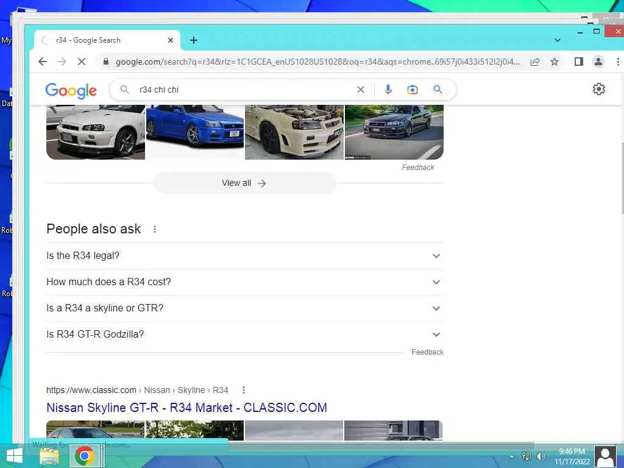
Task: Open the cream R34 open-hood image
Action: click(x=294, y=132)
